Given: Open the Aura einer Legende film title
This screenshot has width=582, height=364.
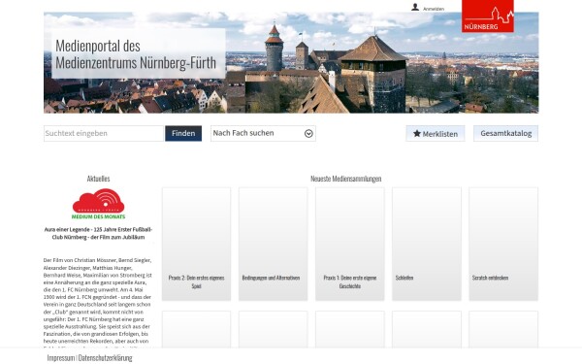Looking at the screenshot, I should (x=98, y=233).
